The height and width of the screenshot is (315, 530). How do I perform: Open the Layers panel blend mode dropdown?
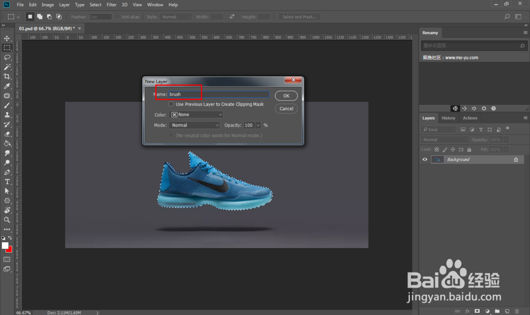point(445,139)
